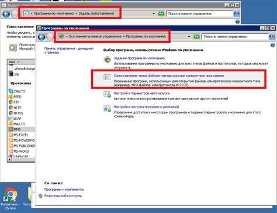Refresh the Default Programs window address bar
This screenshot has width=277, height=213.
pyautogui.click(x=196, y=36)
